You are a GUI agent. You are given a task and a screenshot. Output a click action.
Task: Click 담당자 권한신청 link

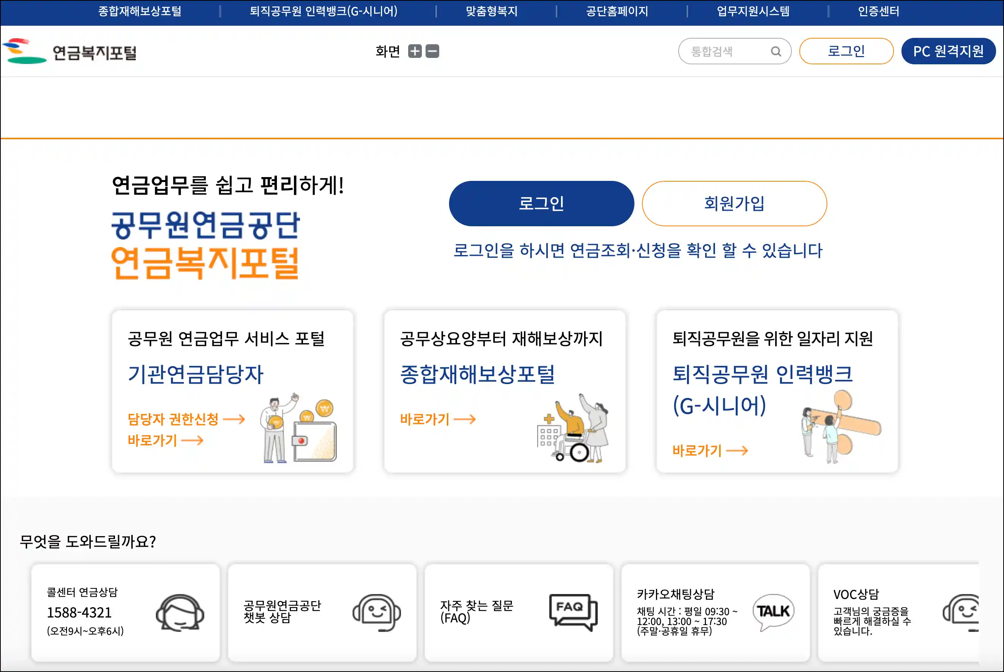click(x=186, y=419)
